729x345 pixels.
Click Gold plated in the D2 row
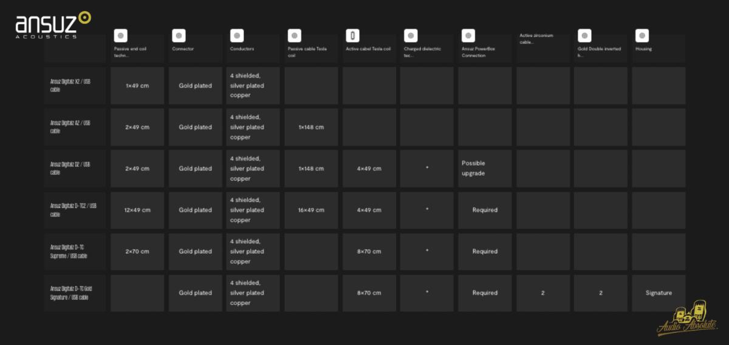pos(196,169)
